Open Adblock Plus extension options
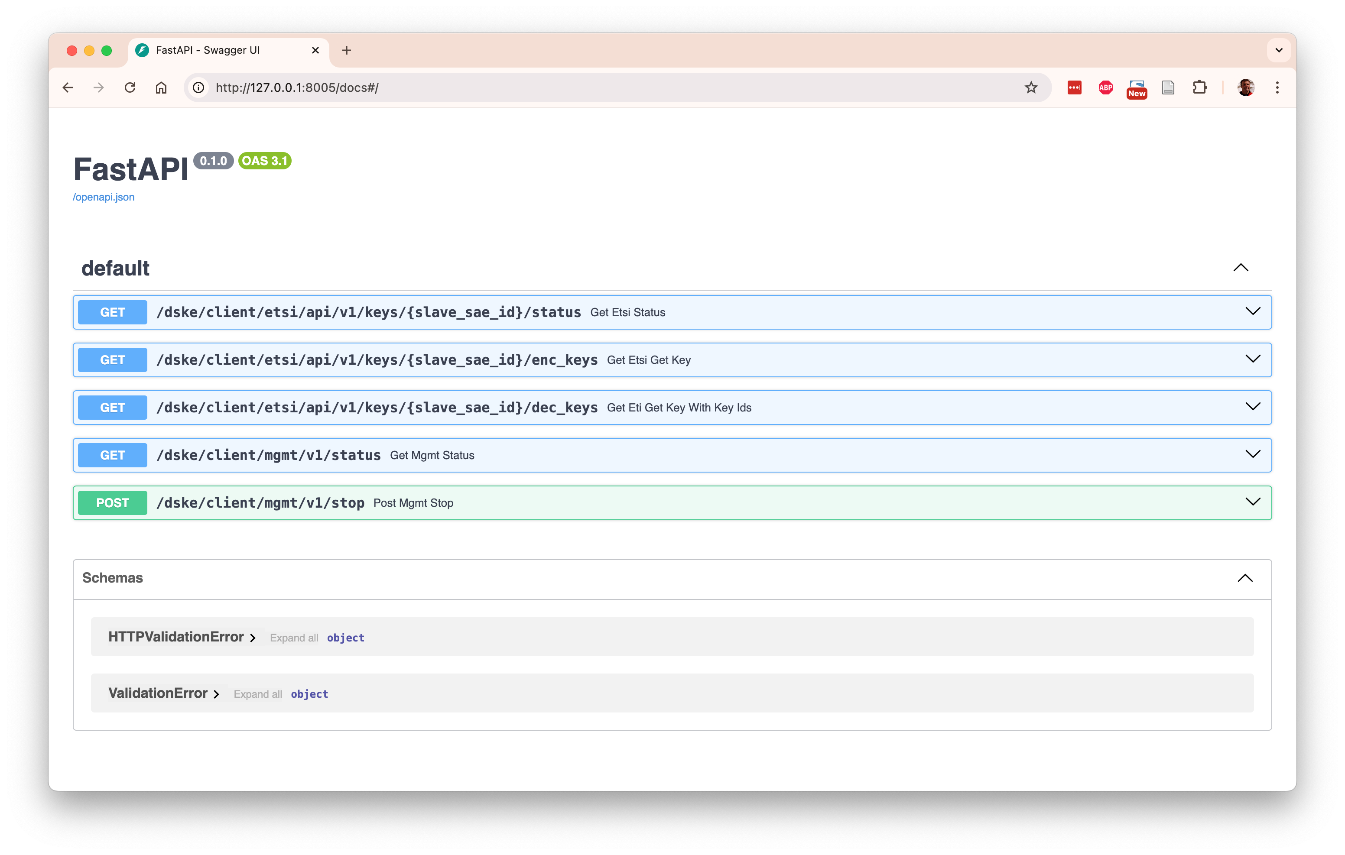This screenshot has height=855, width=1345. 1105,87
